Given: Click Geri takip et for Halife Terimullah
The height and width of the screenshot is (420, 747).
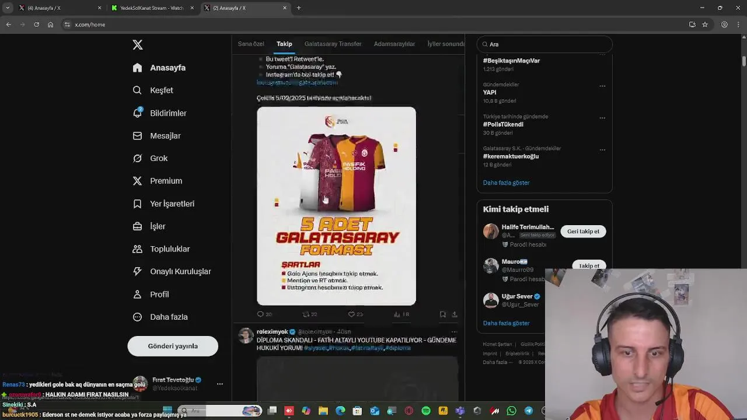Looking at the screenshot, I should [584, 232].
